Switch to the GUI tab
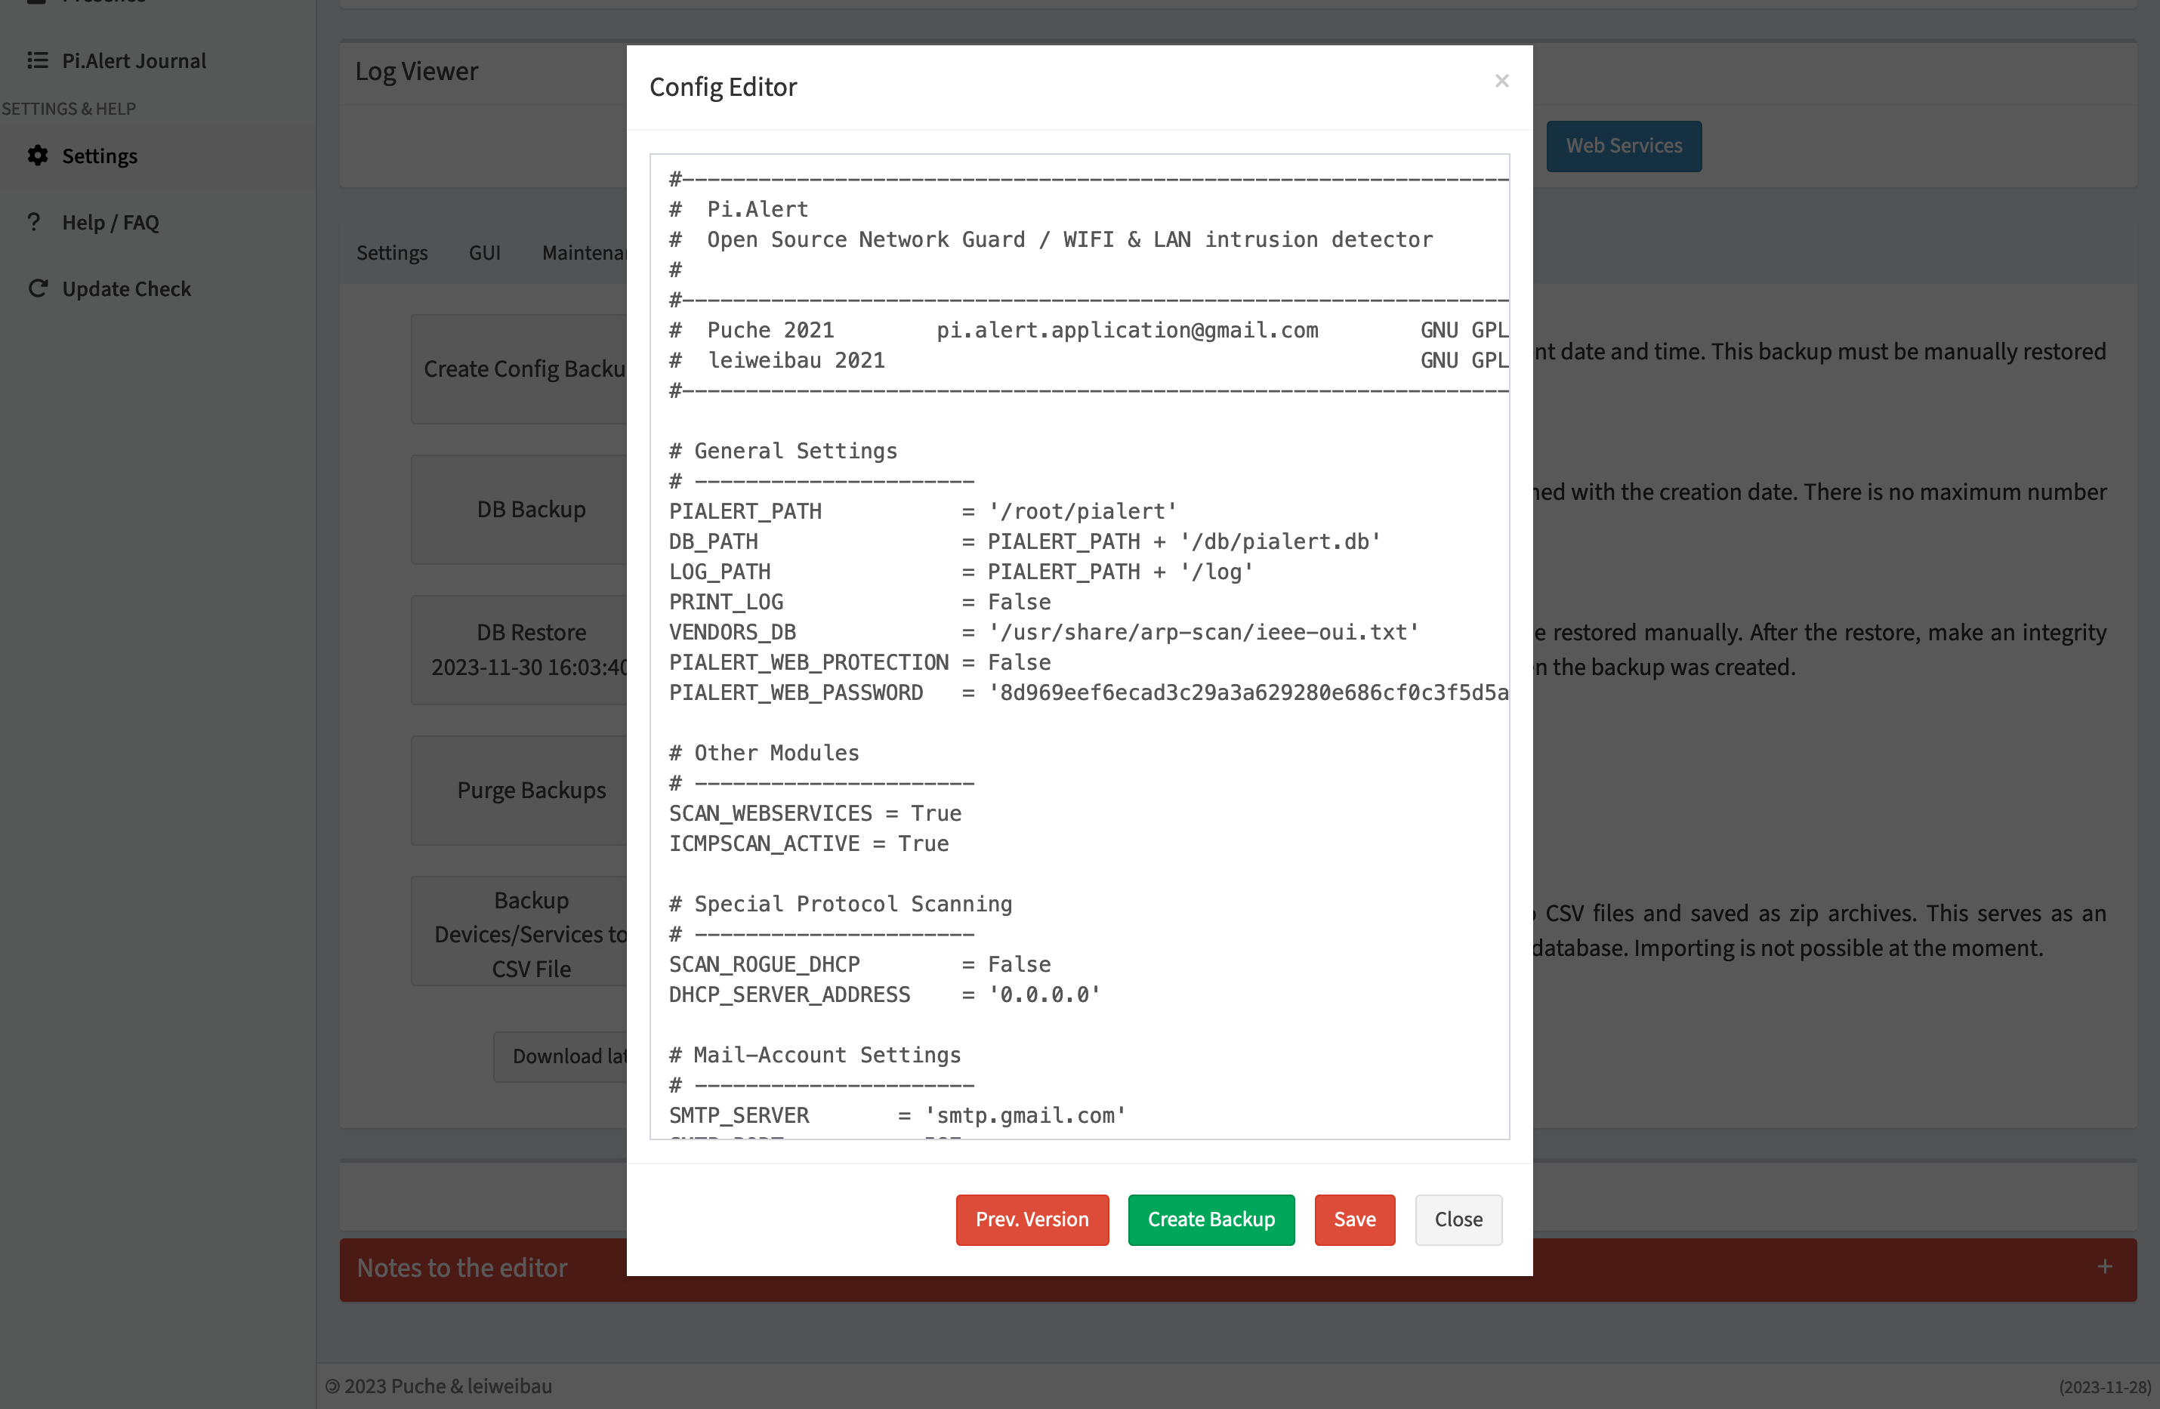2160x1409 pixels. [483, 252]
